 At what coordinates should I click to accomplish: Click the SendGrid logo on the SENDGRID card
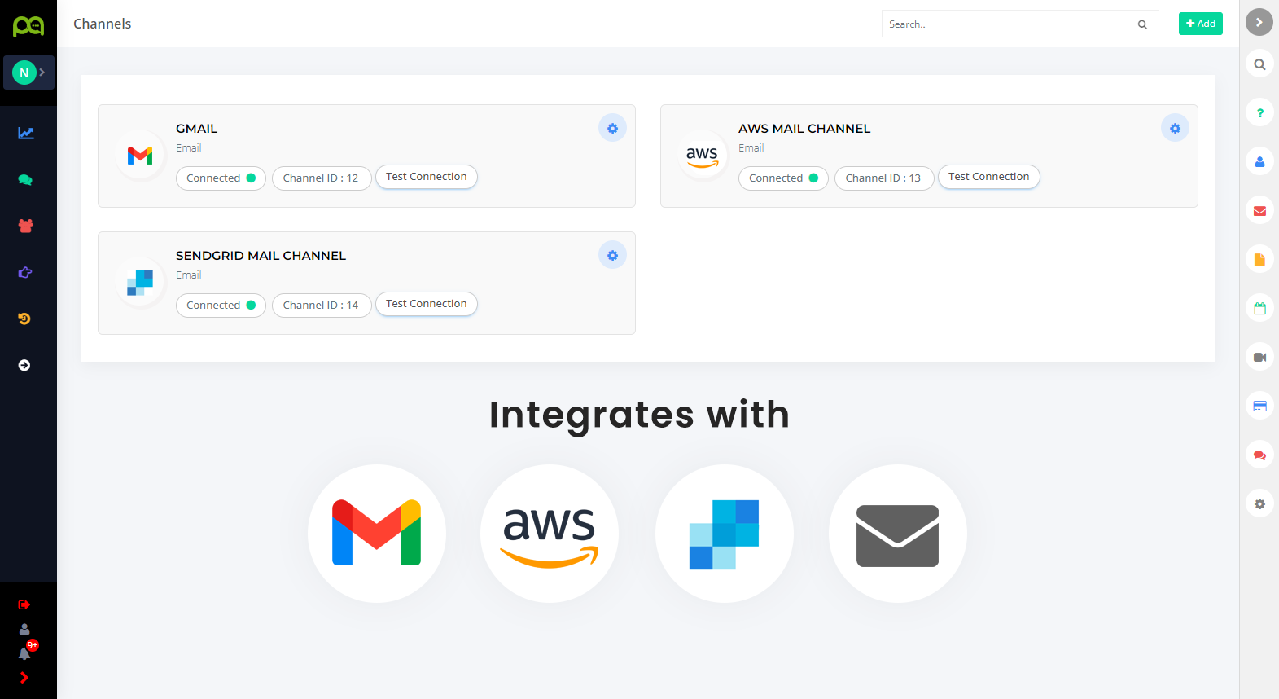pyautogui.click(x=140, y=282)
